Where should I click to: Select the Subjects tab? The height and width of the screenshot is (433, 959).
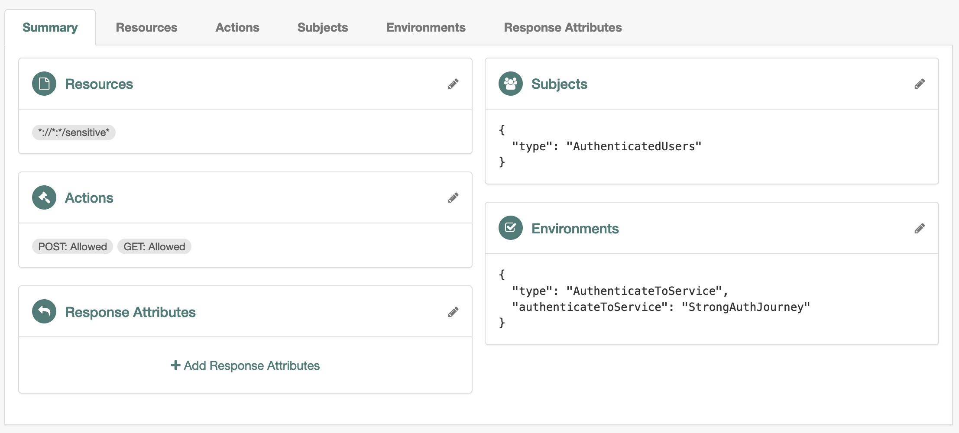tap(323, 28)
